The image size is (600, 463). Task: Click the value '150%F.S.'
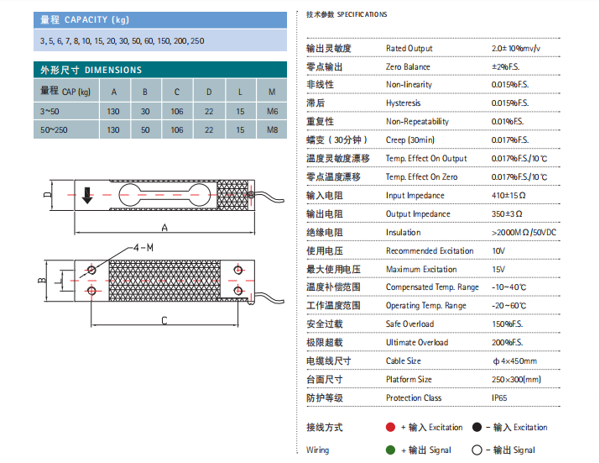click(507, 324)
